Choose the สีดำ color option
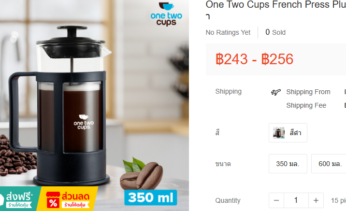 (x=288, y=133)
